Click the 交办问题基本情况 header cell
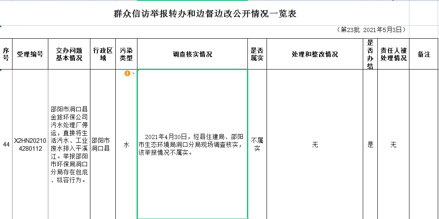The width and height of the screenshot is (439, 219). pyautogui.click(x=69, y=54)
